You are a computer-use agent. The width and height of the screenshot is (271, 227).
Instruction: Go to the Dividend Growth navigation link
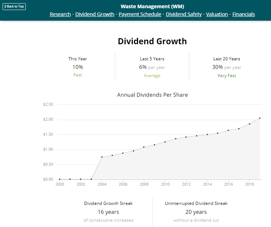coord(95,14)
